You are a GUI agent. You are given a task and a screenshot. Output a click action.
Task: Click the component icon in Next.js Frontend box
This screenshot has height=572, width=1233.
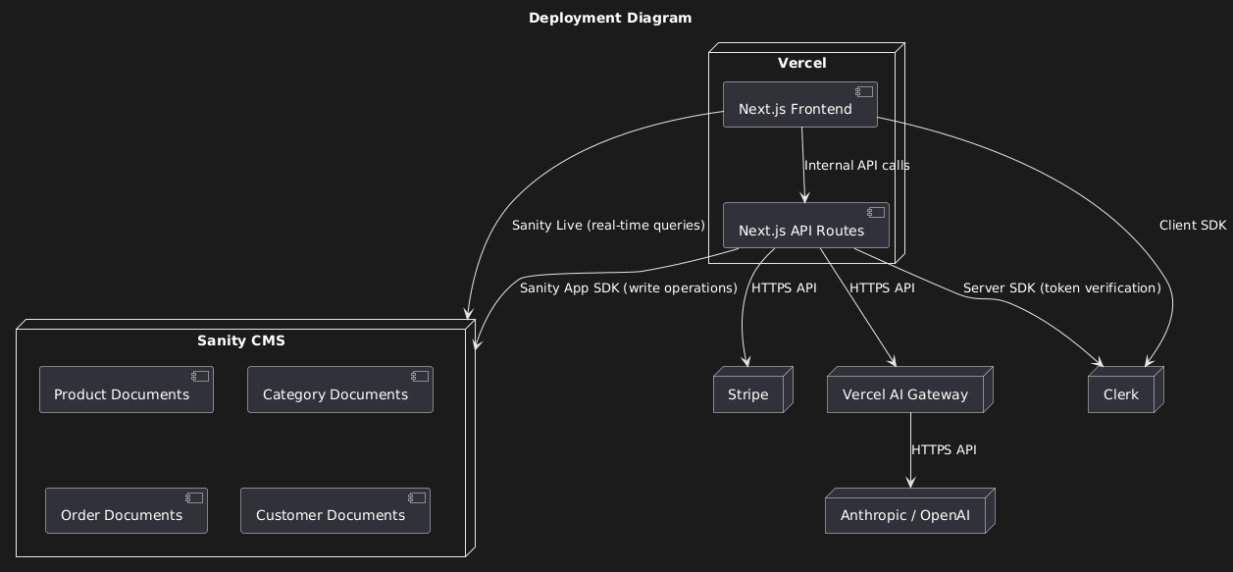click(x=863, y=92)
